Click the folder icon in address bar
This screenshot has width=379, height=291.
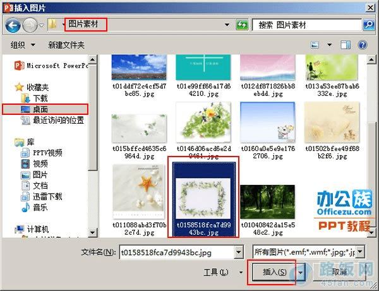click(52, 25)
